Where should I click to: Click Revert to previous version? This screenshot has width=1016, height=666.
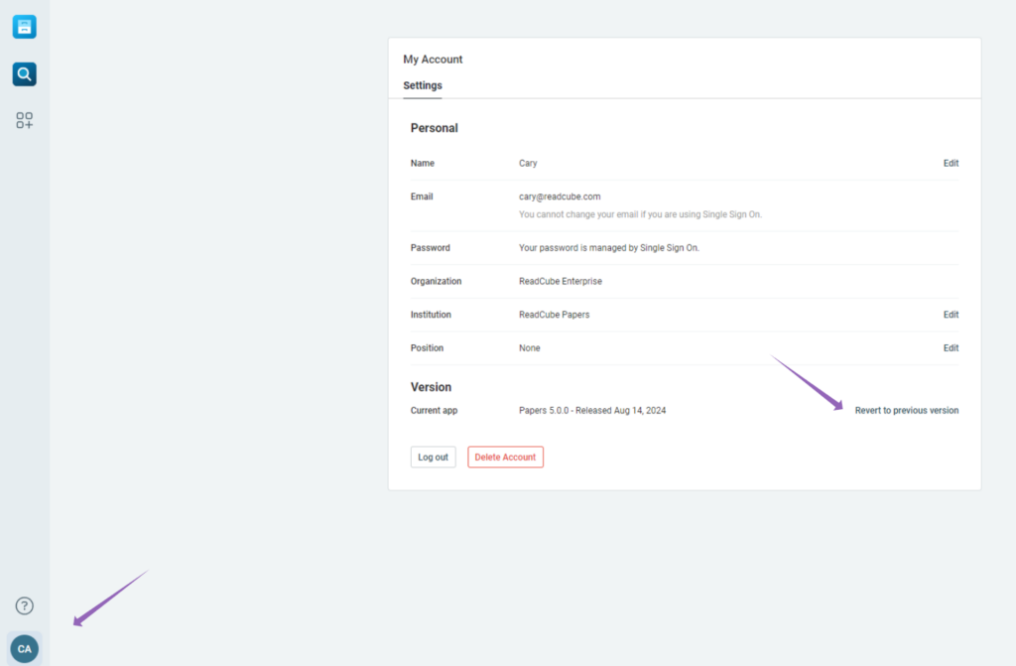906,410
